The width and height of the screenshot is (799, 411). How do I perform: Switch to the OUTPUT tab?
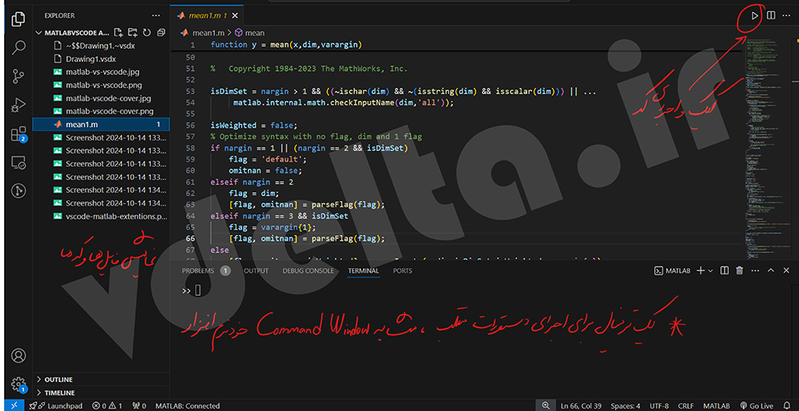256,271
